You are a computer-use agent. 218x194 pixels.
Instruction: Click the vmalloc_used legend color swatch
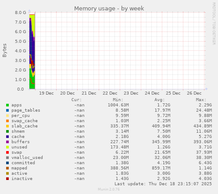[x=7, y=158]
